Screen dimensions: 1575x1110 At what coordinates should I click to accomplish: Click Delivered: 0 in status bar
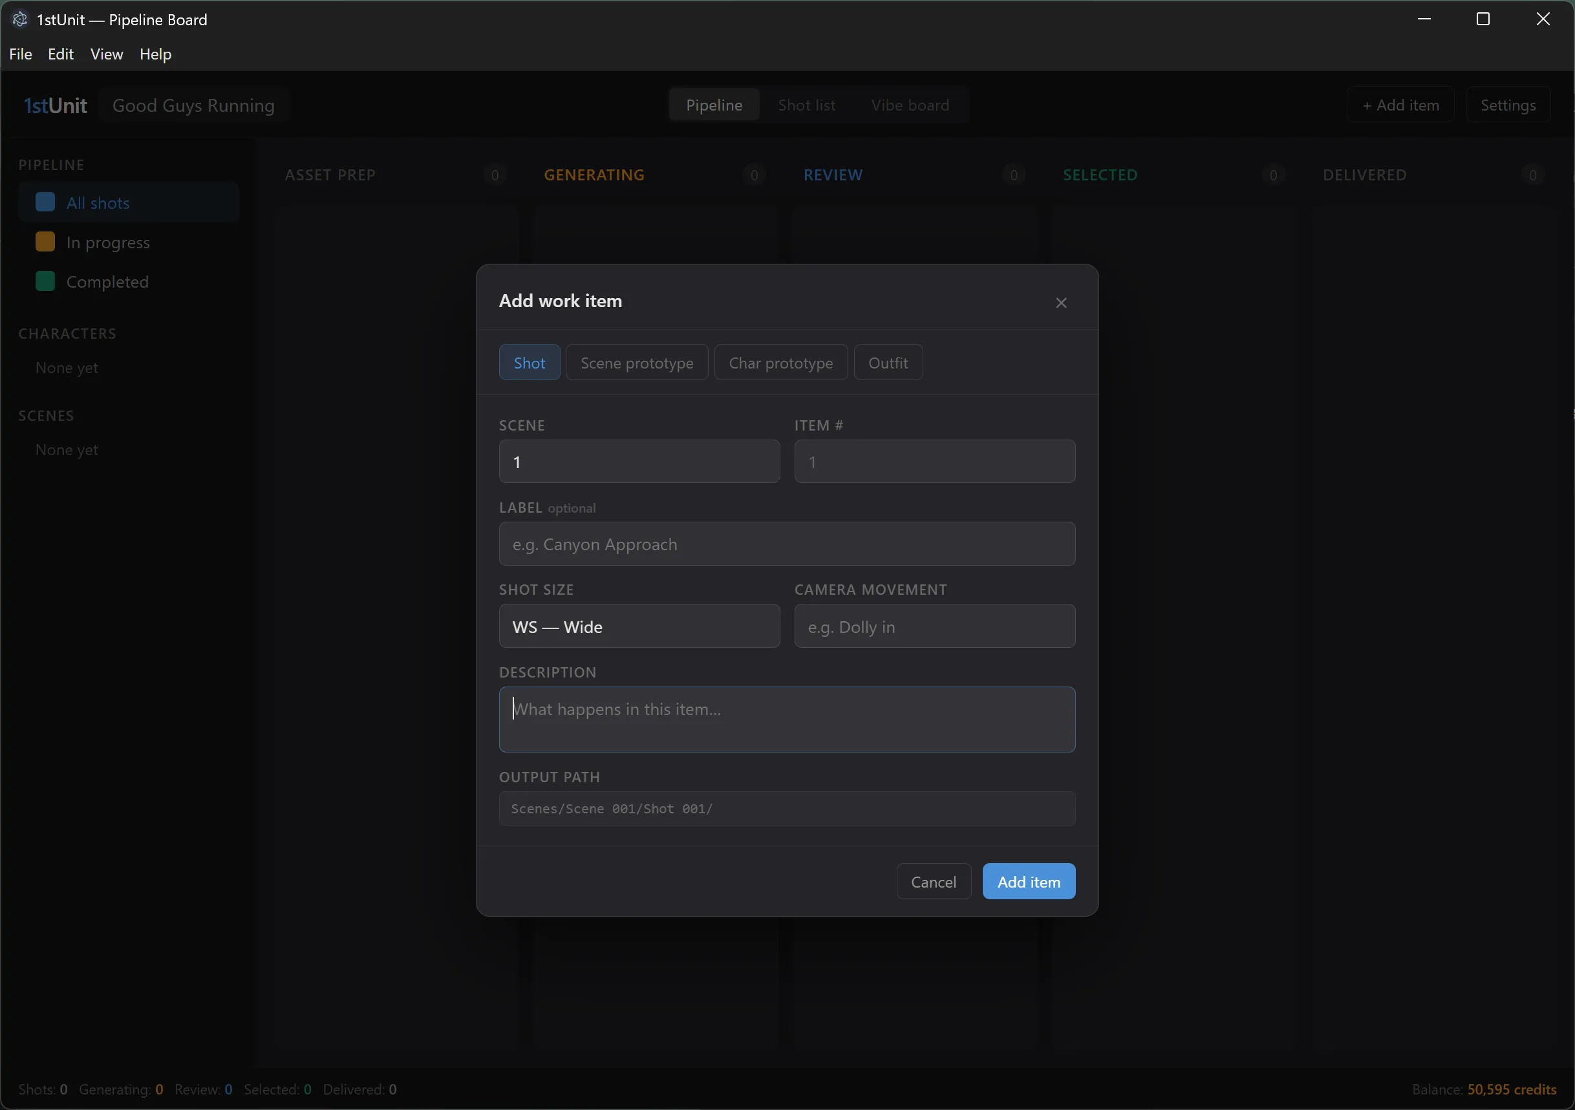tap(359, 1089)
